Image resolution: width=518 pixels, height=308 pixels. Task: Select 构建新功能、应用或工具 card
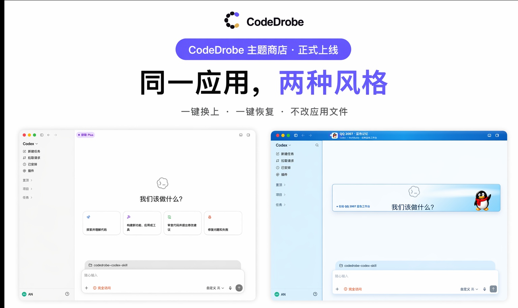coord(142,223)
